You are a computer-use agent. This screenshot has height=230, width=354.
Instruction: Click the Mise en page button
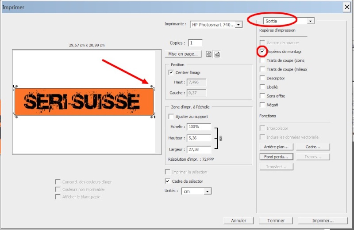183,54
